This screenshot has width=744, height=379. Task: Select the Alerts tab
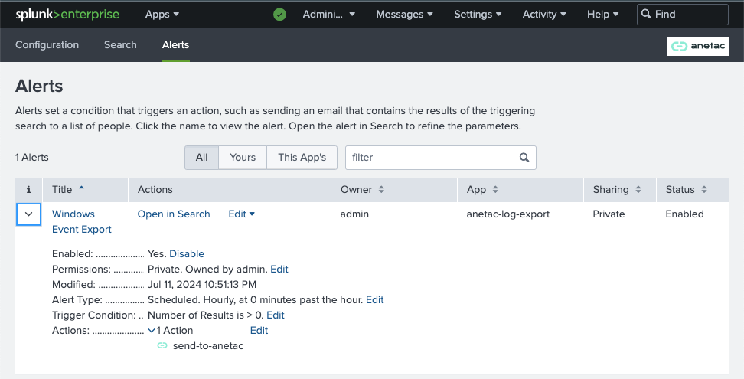175,44
